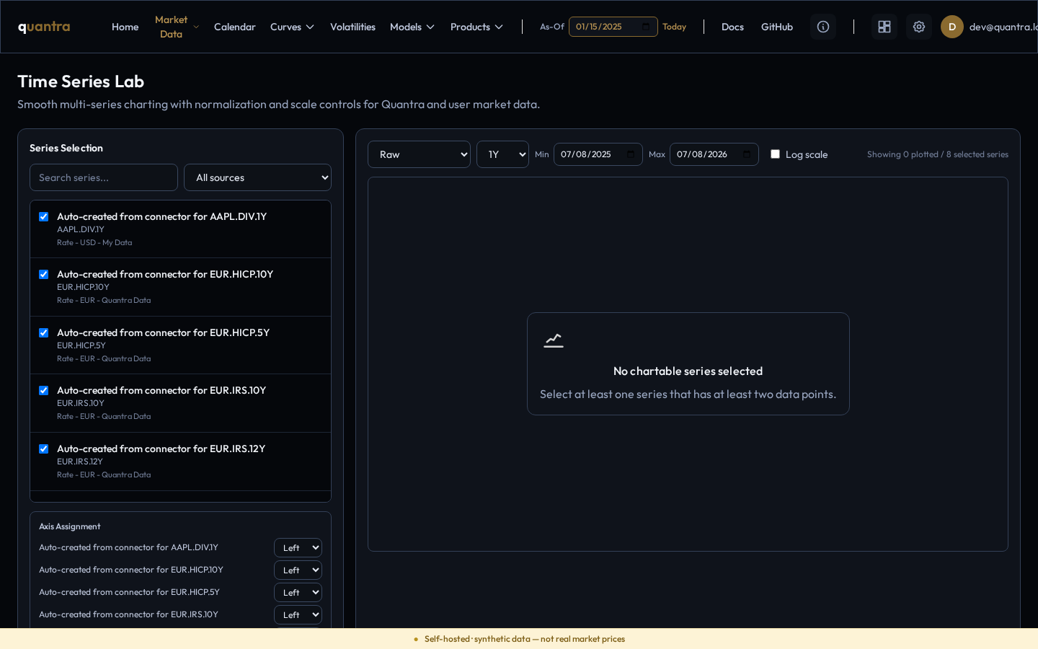The image size is (1038, 649).
Task: Open the dashboard layout icon
Action: (x=884, y=27)
